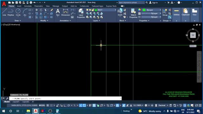Open the Decimal units dropdown
Image resolution: width=203 pixels, height=114 pixels.
point(163,105)
